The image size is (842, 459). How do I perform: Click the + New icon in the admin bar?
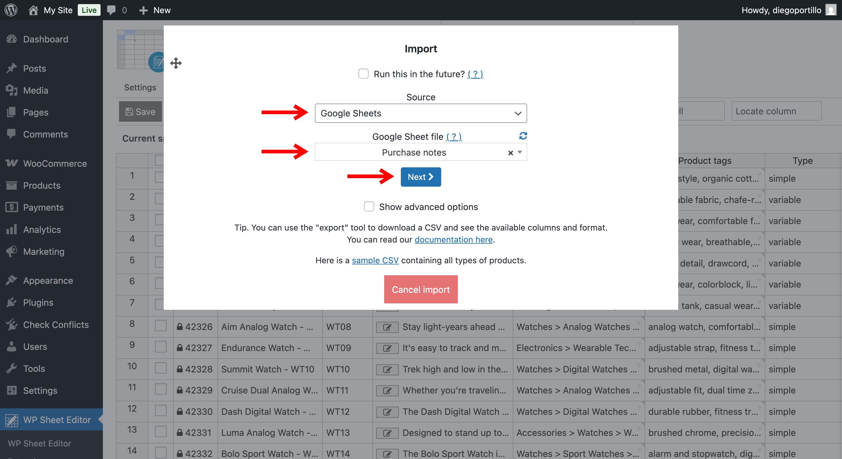click(x=144, y=10)
